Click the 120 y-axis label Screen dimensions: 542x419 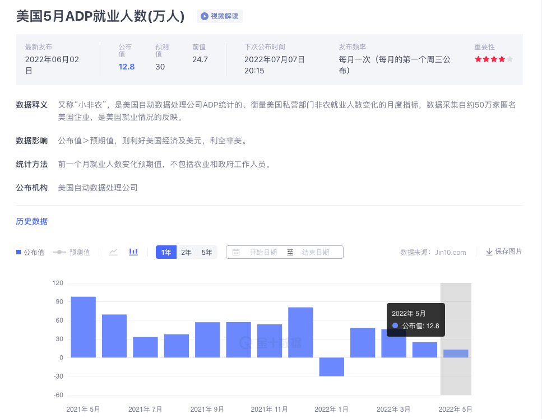[58, 283]
